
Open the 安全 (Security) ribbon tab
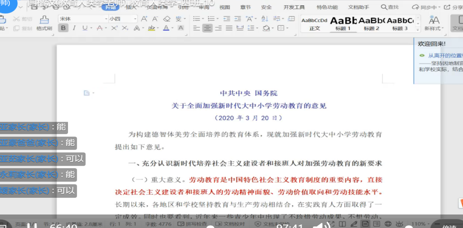[x=266, y=7]
